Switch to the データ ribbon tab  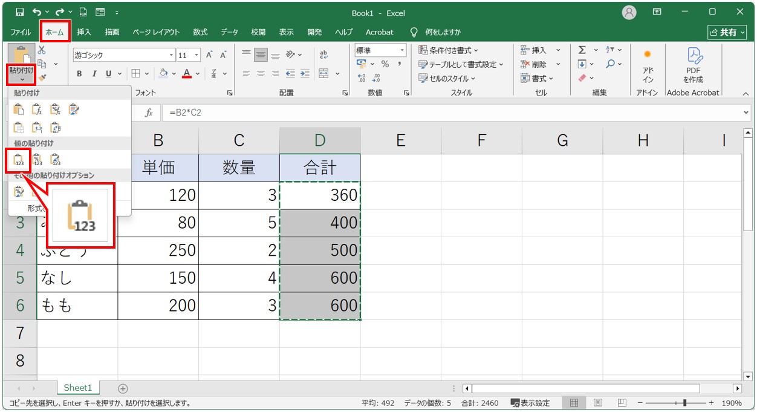[x=229, y=32]
